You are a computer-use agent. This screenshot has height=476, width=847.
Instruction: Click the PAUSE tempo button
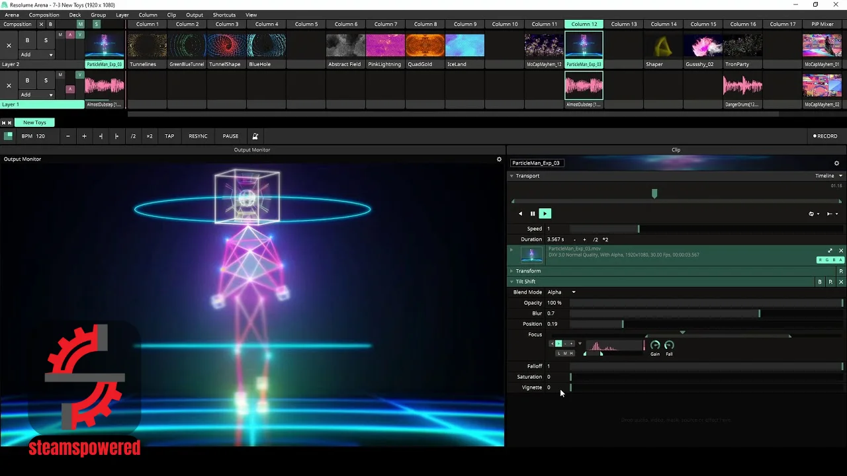230,136
